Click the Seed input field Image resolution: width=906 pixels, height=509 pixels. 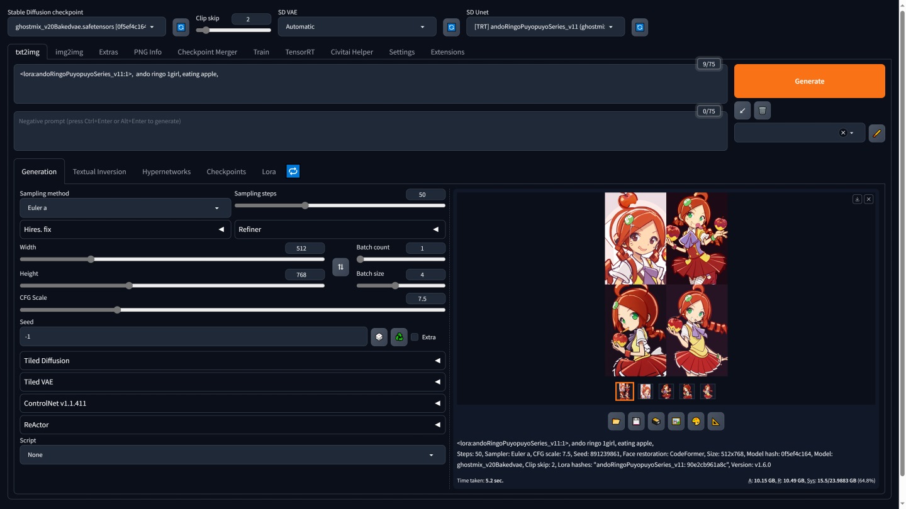coord(194,337)
